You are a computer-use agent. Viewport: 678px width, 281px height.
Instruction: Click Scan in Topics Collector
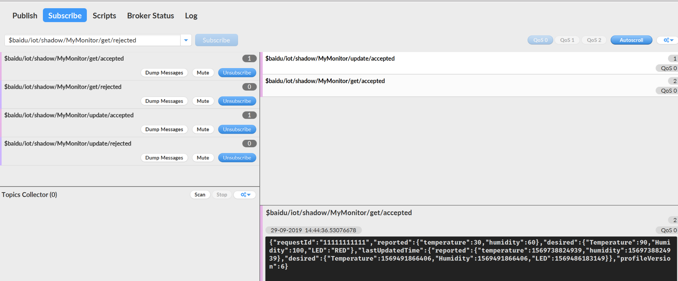pos(200,195)
